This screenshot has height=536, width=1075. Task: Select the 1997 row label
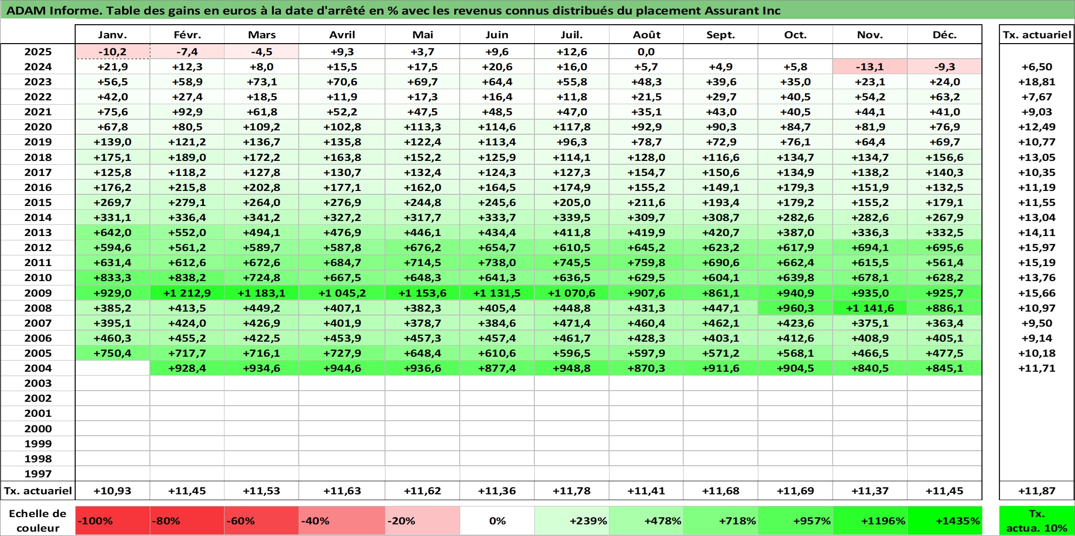[38, 473]
